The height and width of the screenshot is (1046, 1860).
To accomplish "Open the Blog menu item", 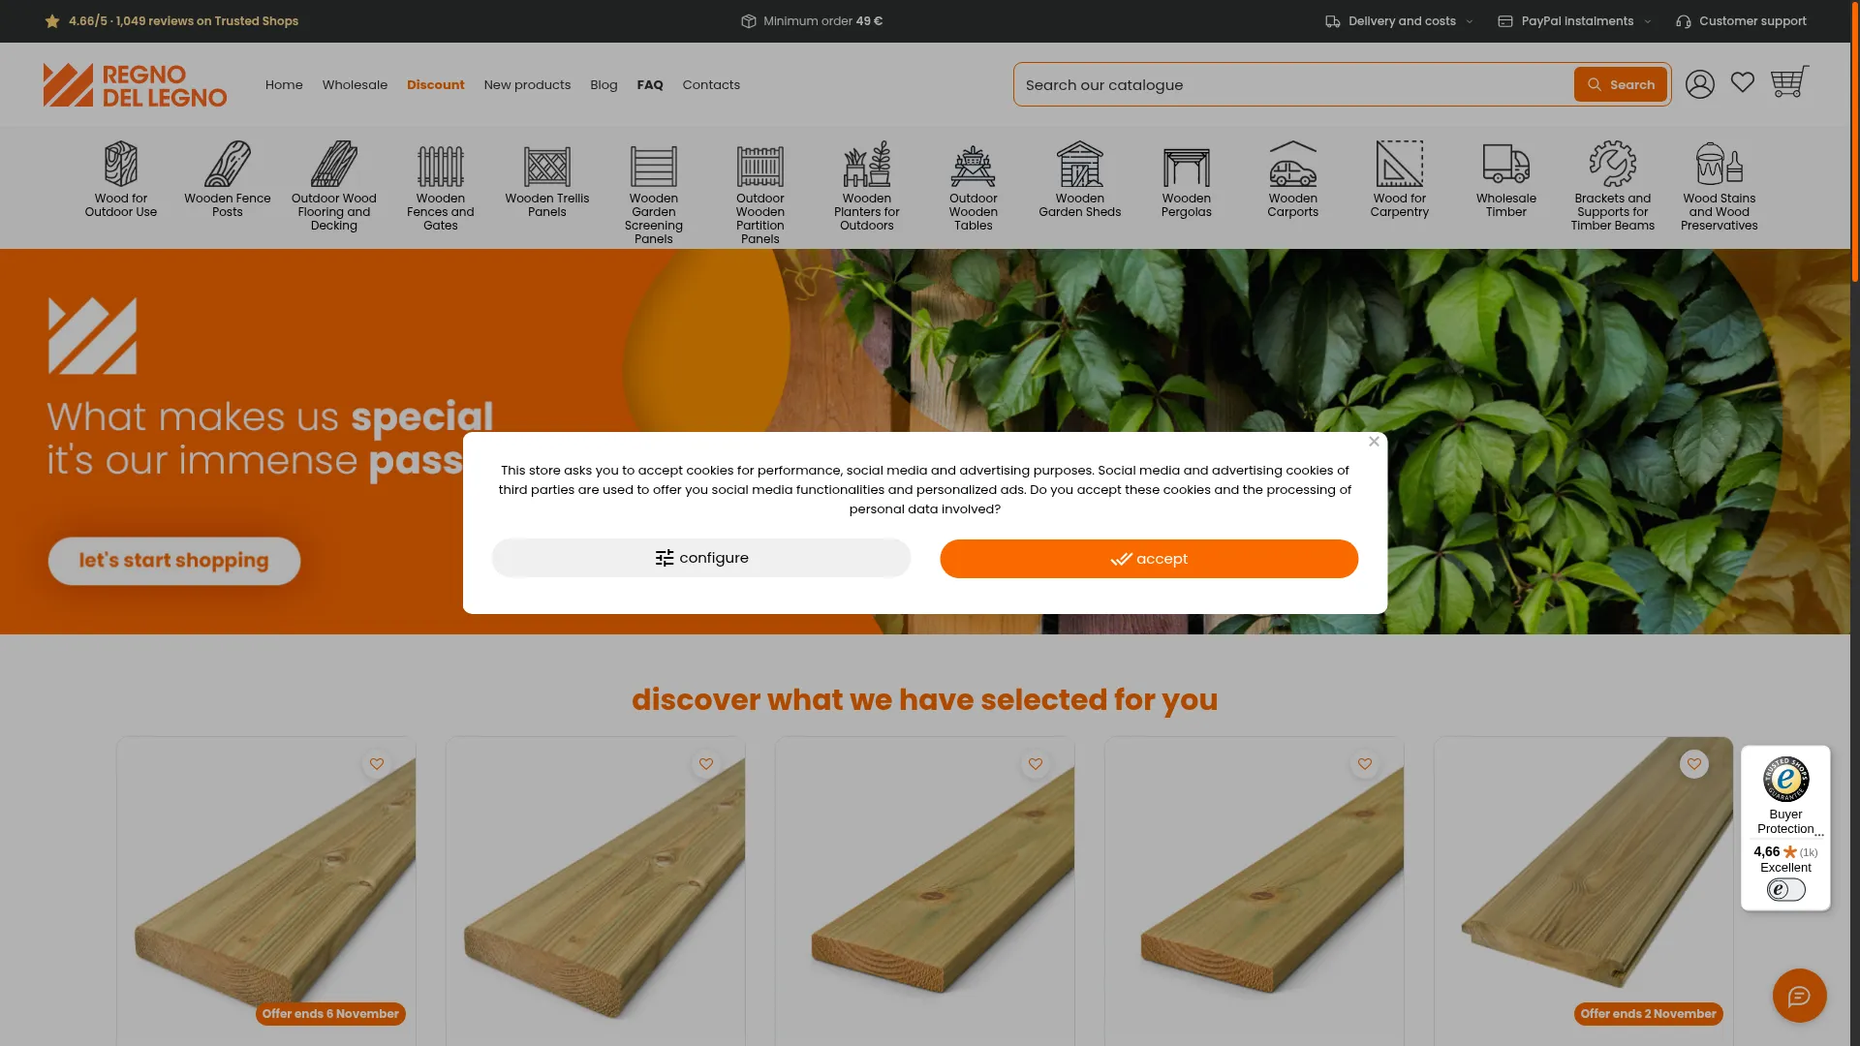I will coord(604,85).
